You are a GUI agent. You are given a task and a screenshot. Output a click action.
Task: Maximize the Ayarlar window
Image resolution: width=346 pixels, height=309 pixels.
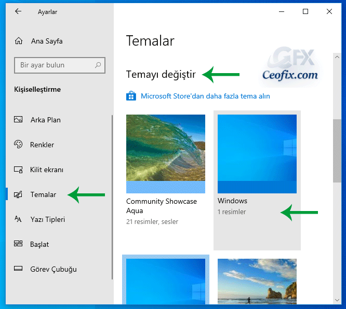[x=305, y=11]
